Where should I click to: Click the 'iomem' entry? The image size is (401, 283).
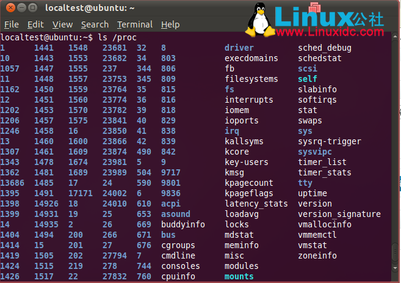point(237,111)
